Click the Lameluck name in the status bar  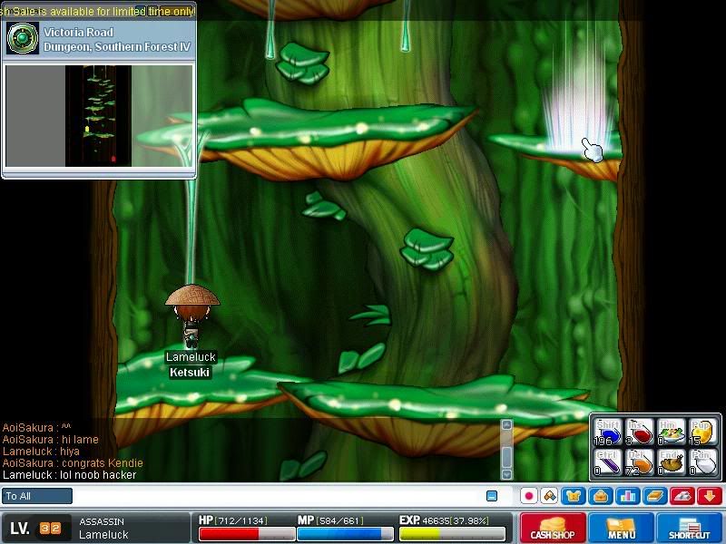point(103,534)
